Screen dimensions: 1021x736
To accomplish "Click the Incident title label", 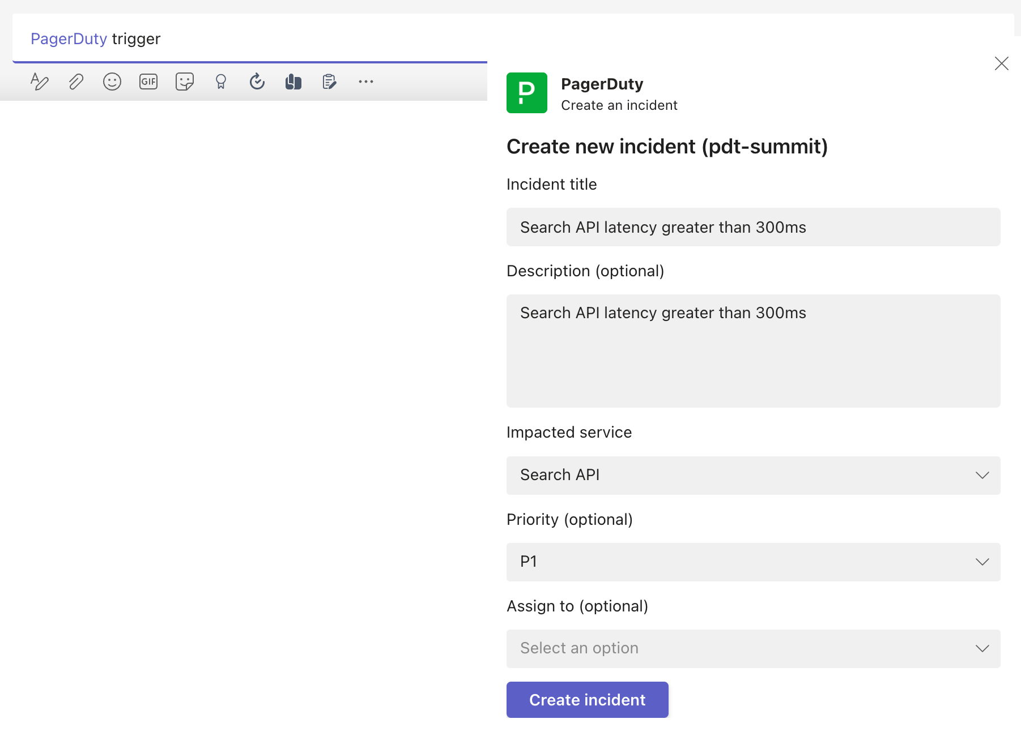I will [551, 185].
